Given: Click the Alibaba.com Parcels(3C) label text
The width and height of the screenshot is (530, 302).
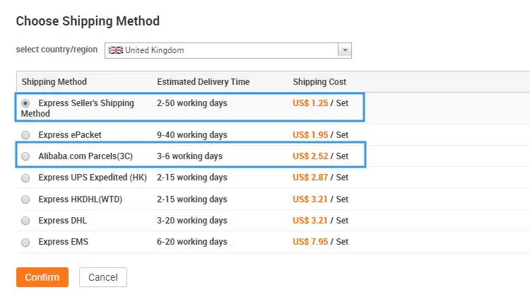Looking at the screenshot, I should [x=86, y=156].
